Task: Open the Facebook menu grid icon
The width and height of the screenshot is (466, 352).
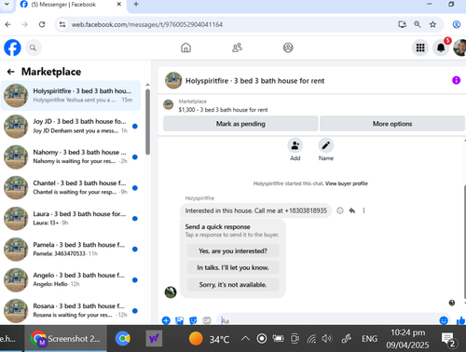Action: pyautogui.click(x=420, y=47)
